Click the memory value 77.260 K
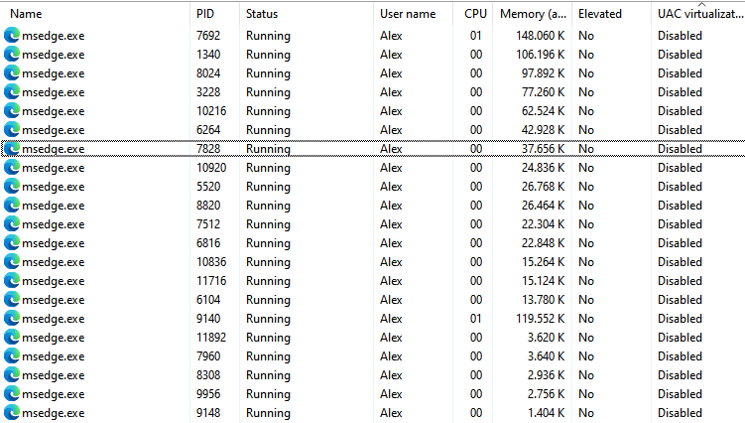This screenshot has width=745, height=423. pyautogui.click(x=543, y=92)
